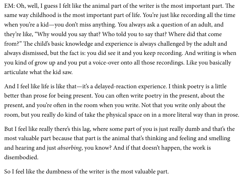251x179 pixels.
Task: Click the word "smelling"
Action: point(218,139)
